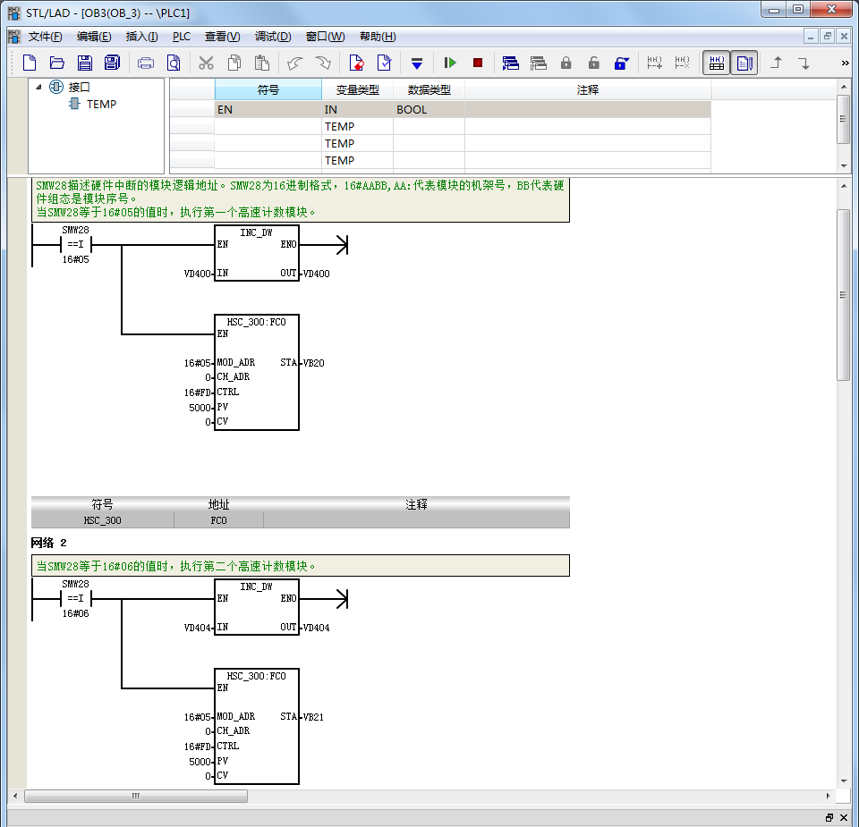Click the horizontal scrollbar right arrow
The image size is (859, 827).
click(x=829, y=796)
